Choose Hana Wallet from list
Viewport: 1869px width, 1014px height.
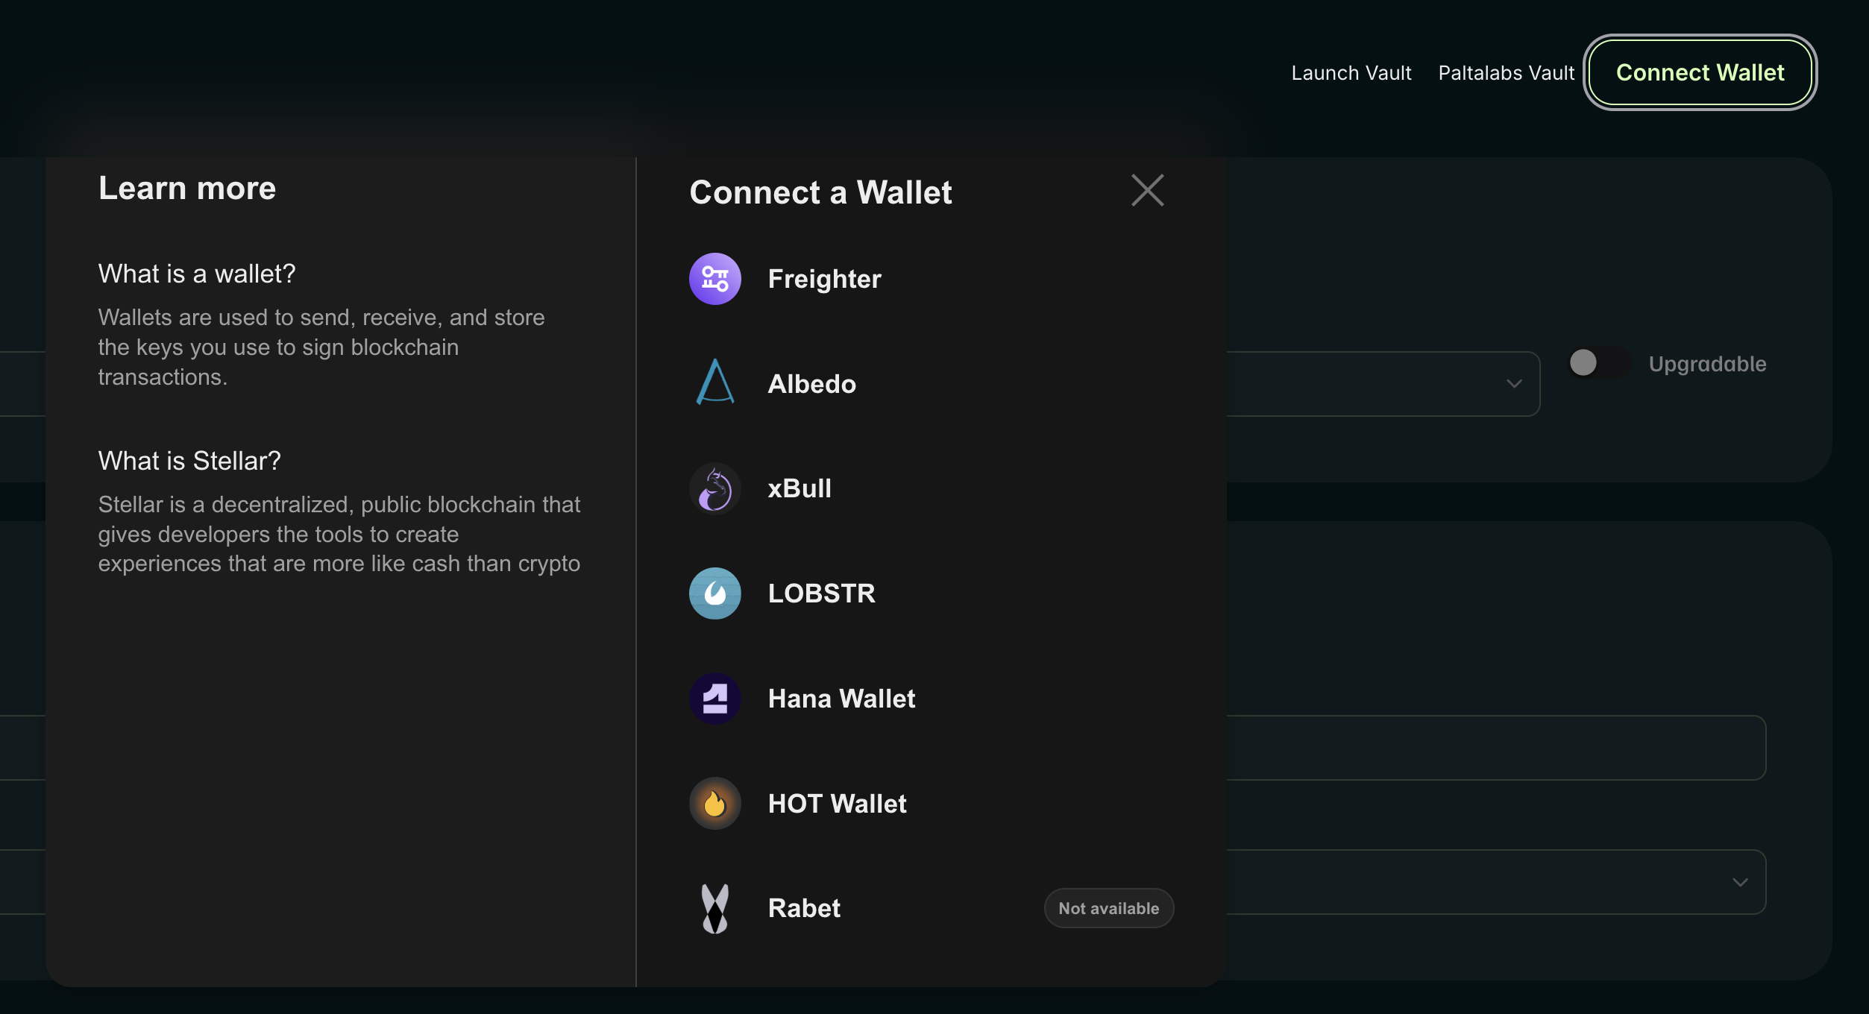841,699
